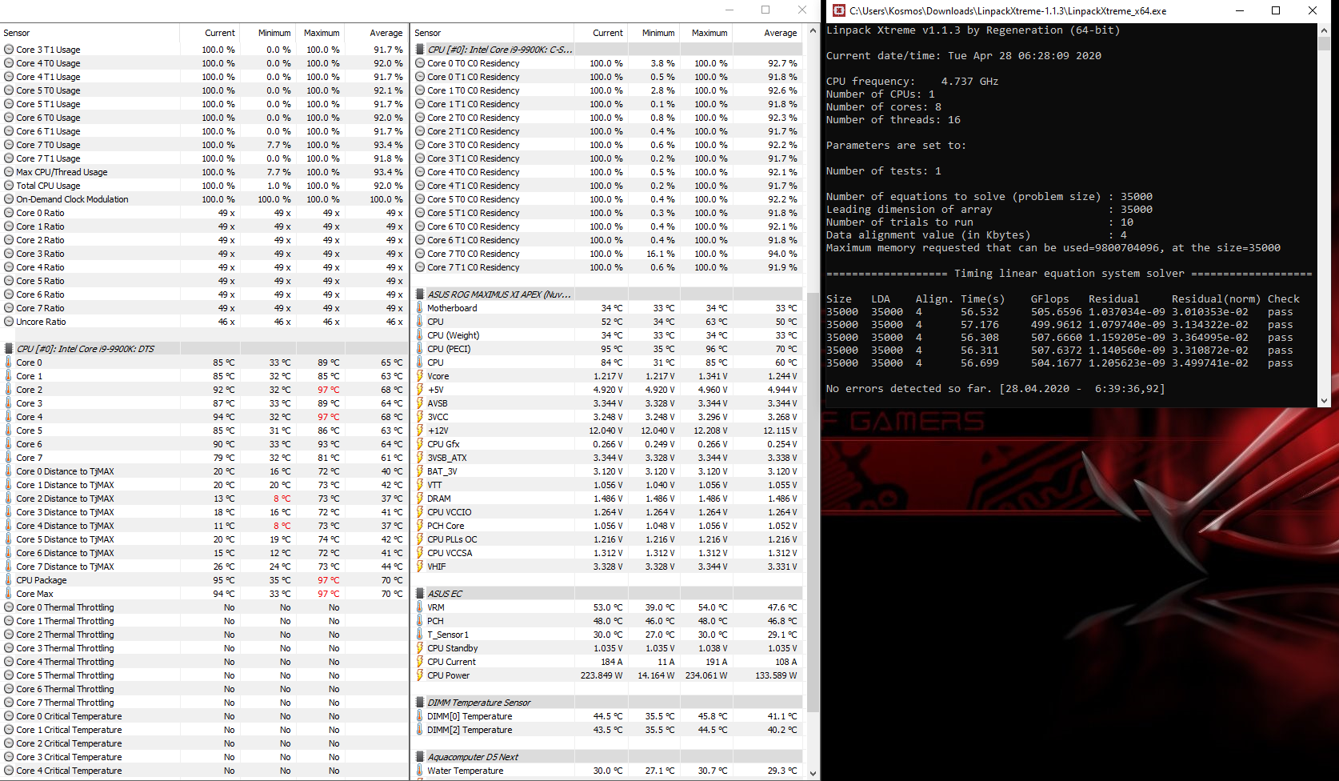
Task: Click the Core 0 Critical Temperature icon
Action: coord(9,716)
